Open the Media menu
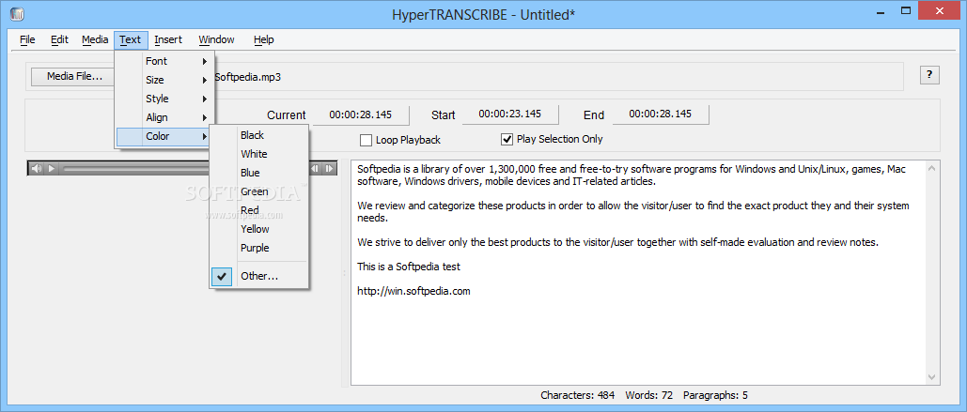967x412 pixels. click(x=95, y=39)
